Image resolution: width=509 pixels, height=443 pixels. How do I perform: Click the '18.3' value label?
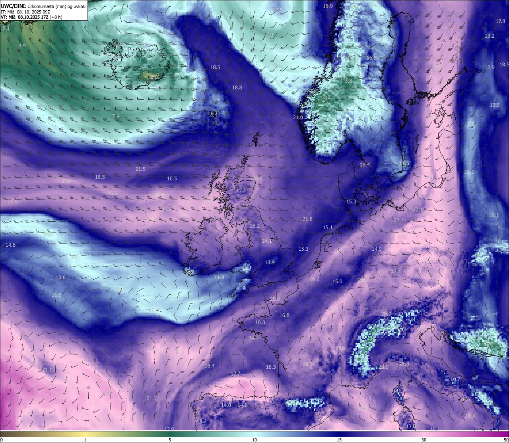271,367
